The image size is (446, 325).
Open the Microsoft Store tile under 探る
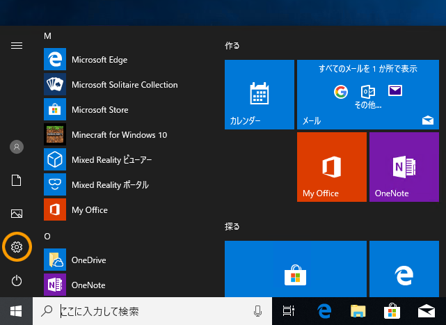[x=296, y=269]
